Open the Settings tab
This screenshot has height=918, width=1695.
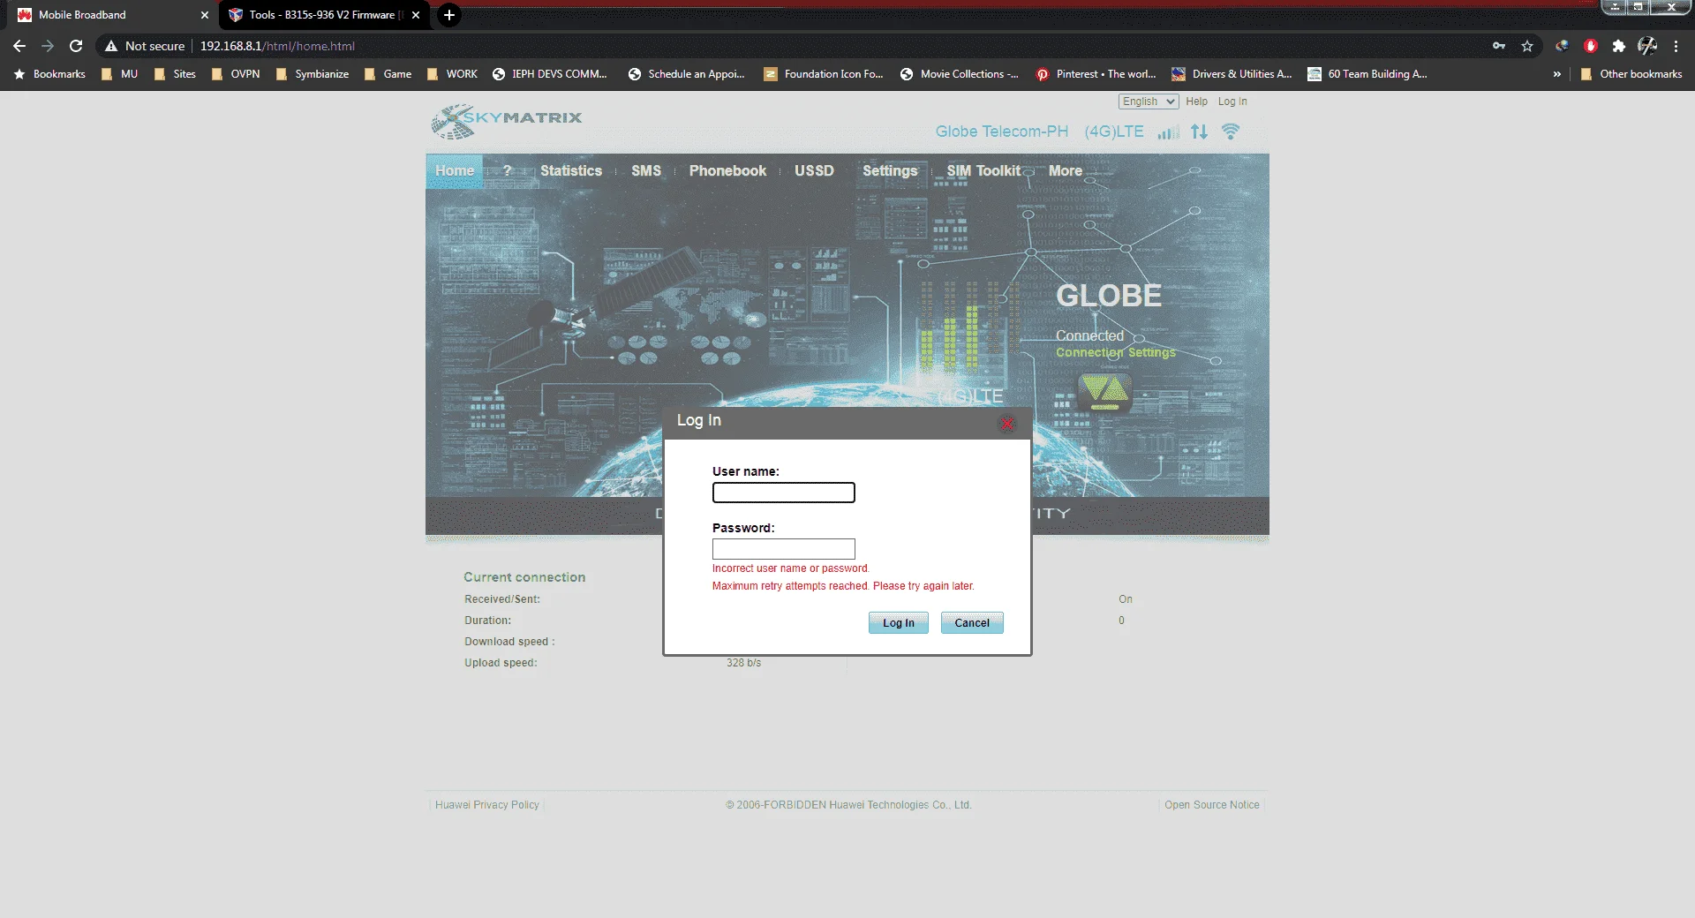pos(890,171)
